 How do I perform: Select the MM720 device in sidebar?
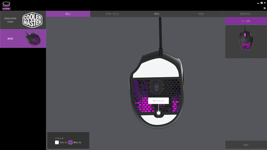[x=23, y=38]
